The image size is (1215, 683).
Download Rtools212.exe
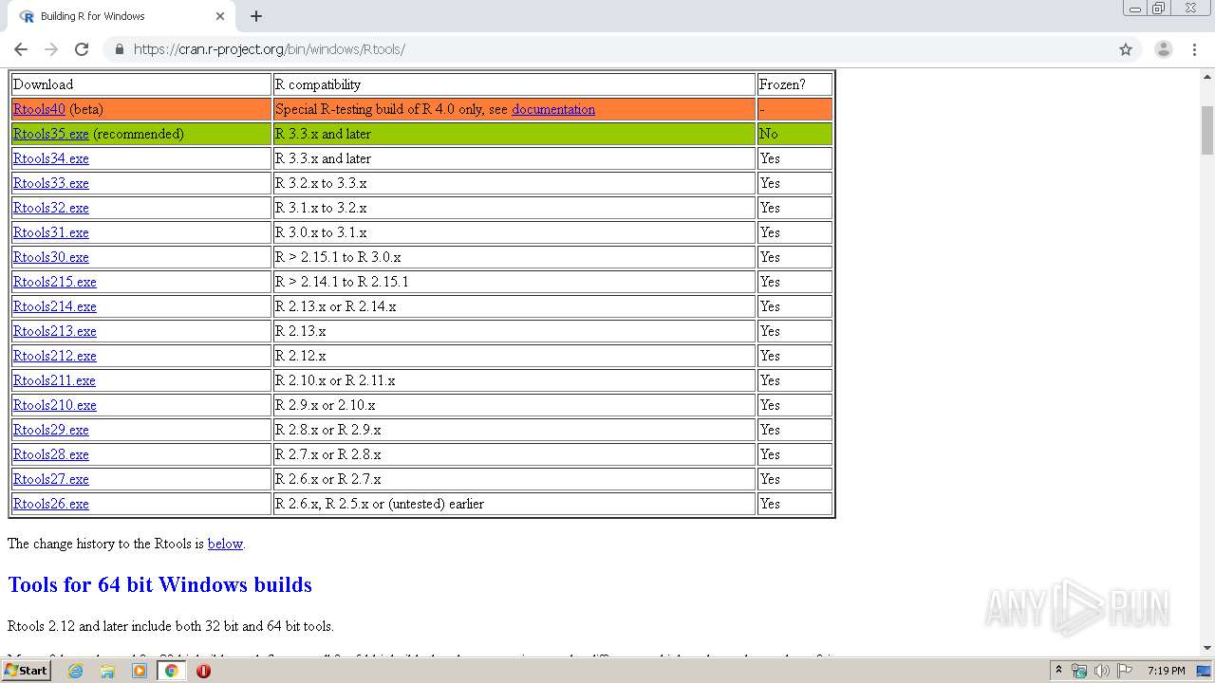pos(55,356)
